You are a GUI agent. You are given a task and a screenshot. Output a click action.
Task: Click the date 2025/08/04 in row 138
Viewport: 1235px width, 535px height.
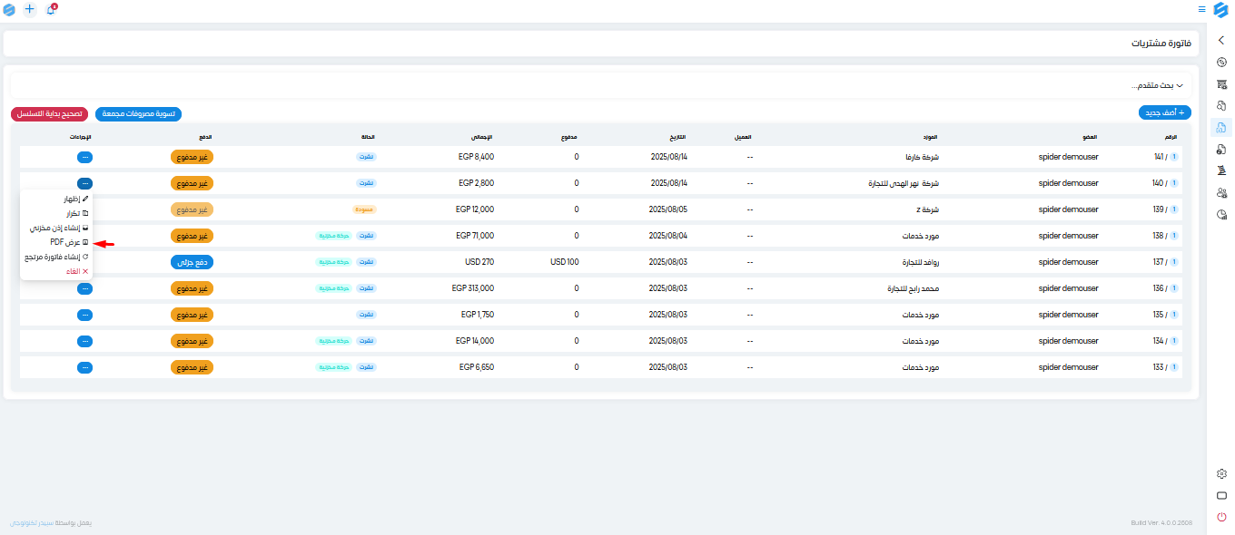click(668, 236)
